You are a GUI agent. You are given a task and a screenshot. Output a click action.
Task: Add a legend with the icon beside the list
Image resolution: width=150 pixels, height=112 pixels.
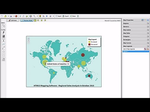point(145,49)
